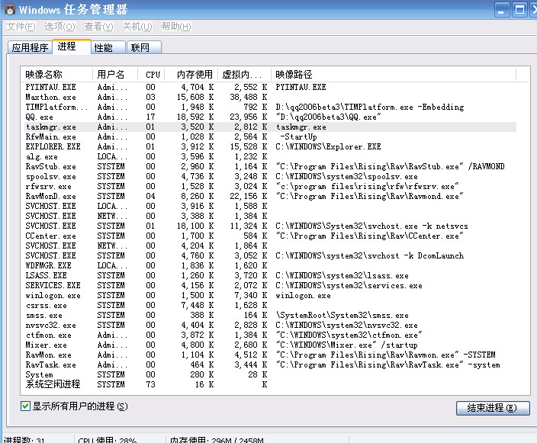
Task: Sort by 映像名称 column header
Action: click(x=57, y=74)
